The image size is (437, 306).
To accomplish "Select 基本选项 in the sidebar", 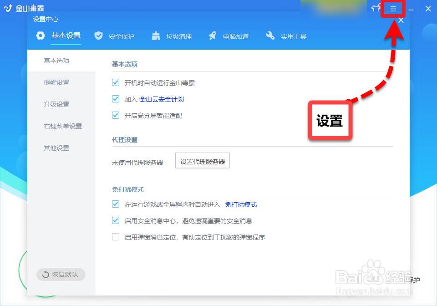I will click(61, 61).
